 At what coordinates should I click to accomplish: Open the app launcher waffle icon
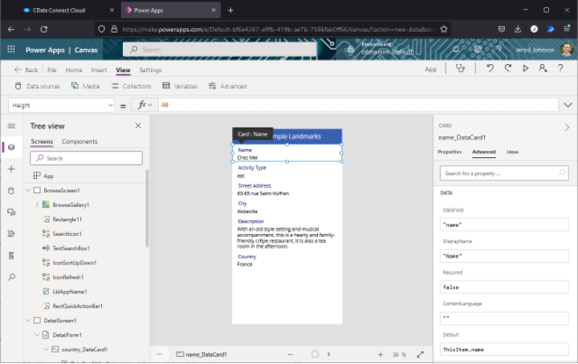11,50
